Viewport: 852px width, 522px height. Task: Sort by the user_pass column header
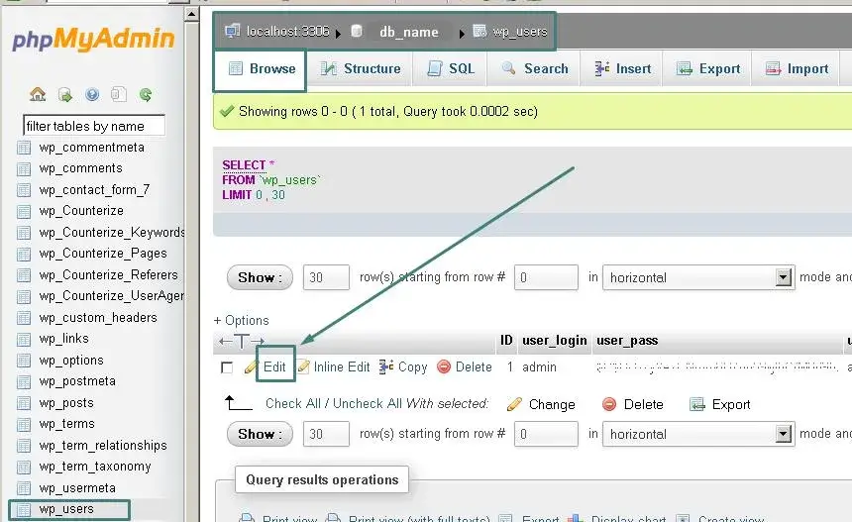[x=627, y=341]
